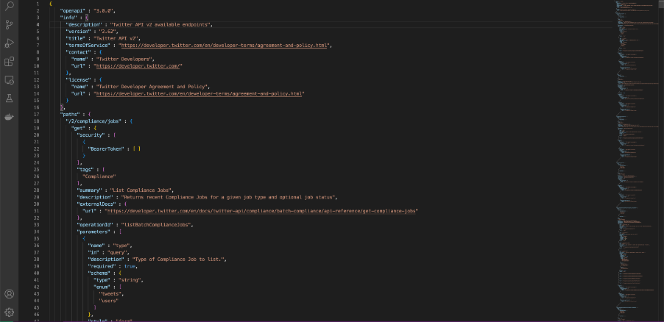Click the "parameters" key
The height and width of the screenshot is (322, 664).
[x=93, y=232]
